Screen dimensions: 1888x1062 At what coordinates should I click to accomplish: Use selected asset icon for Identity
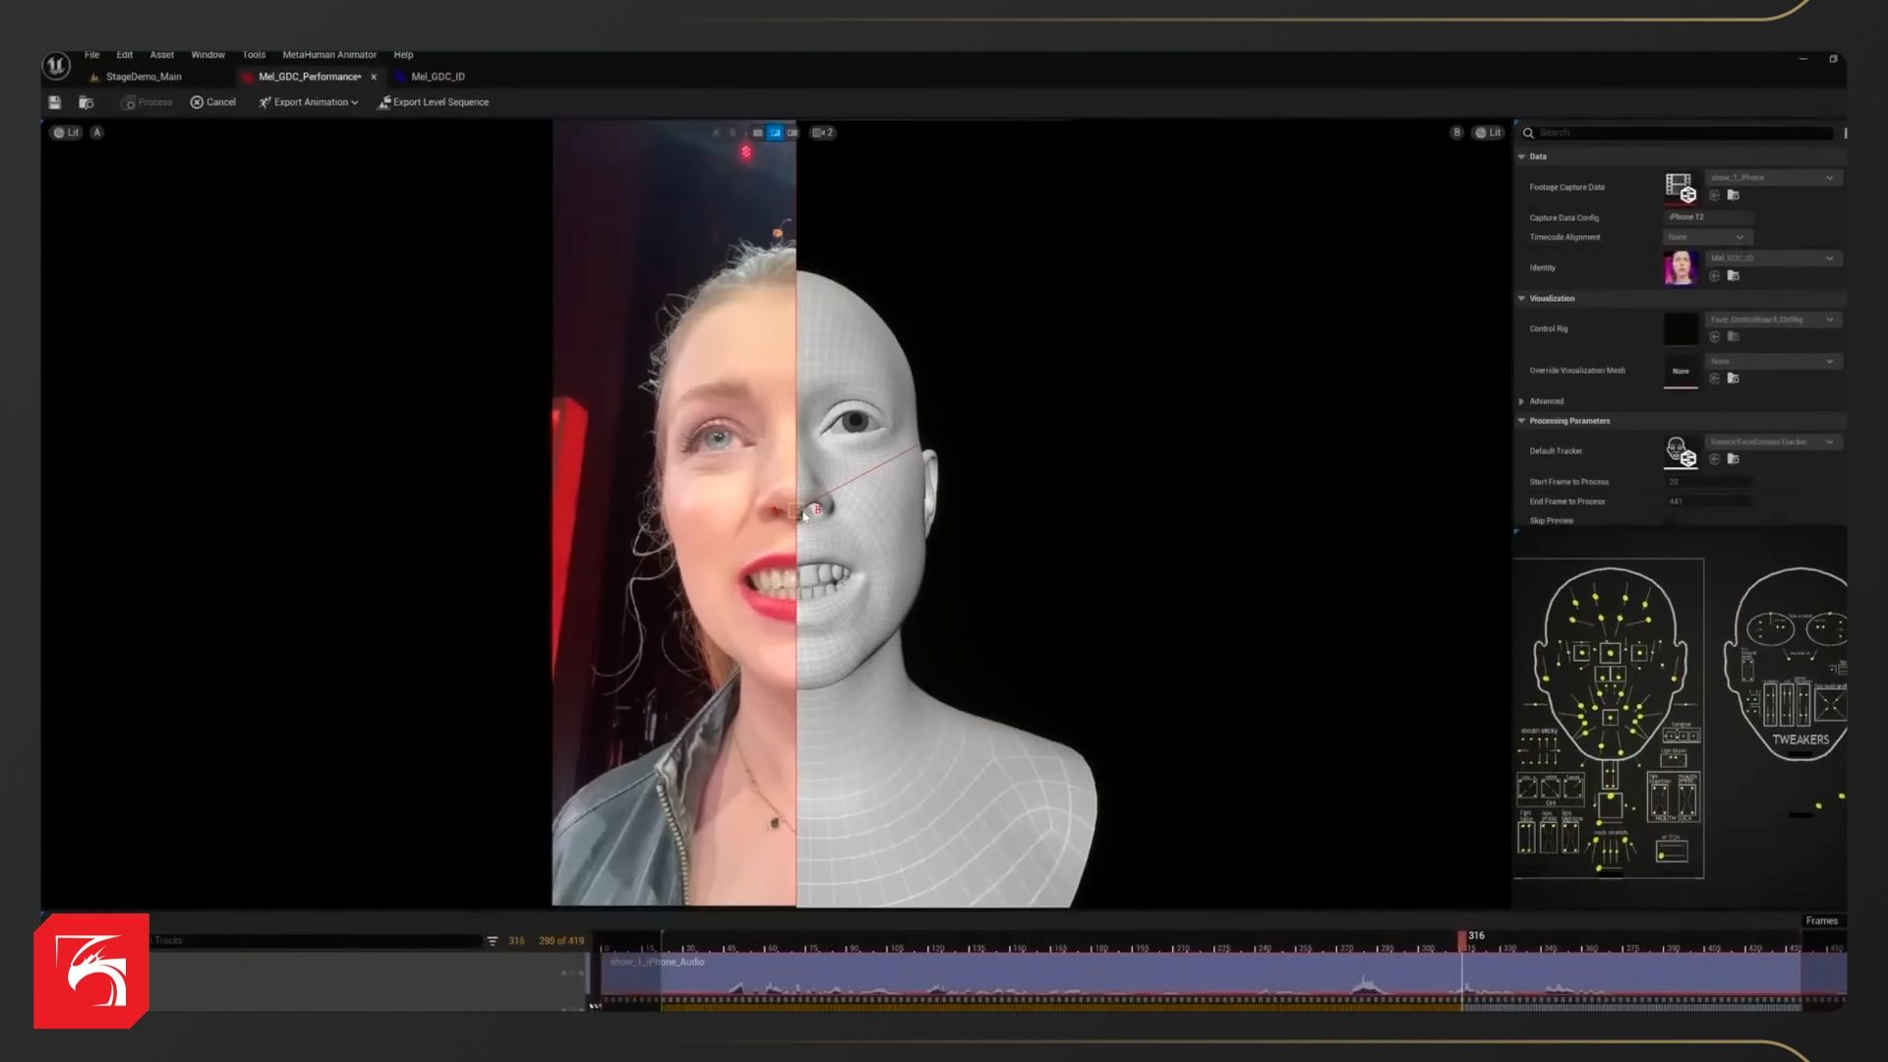1715,276
